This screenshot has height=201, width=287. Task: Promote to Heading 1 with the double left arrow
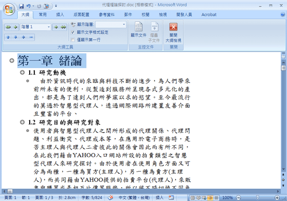[8, 27]
